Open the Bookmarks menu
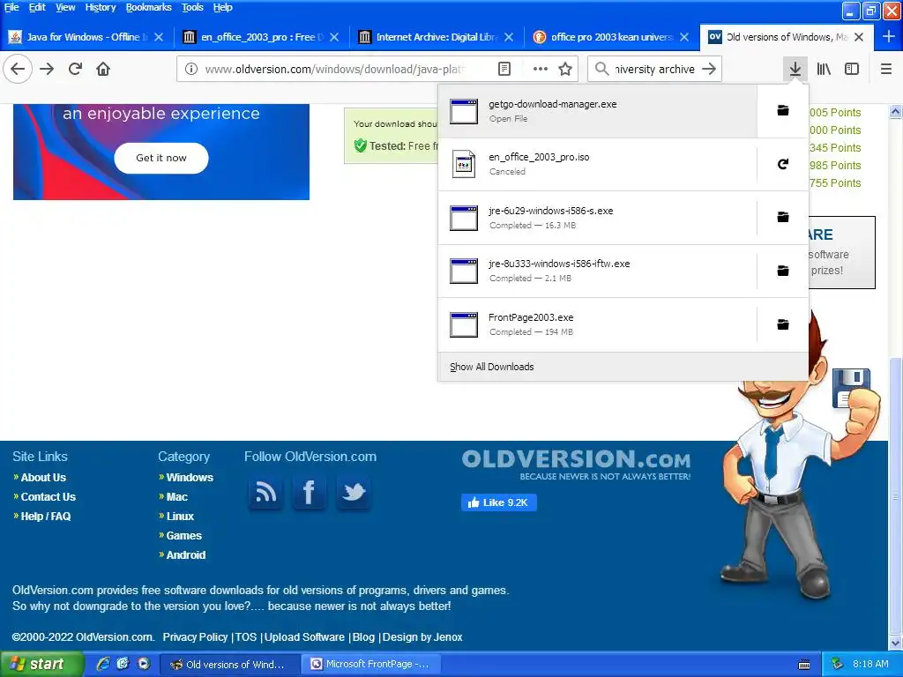This screenshot has height=677, width=903. coord(148,7)
